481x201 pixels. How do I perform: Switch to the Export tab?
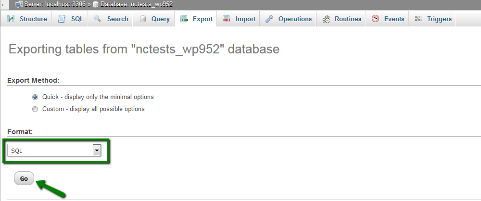click(196, 19)
